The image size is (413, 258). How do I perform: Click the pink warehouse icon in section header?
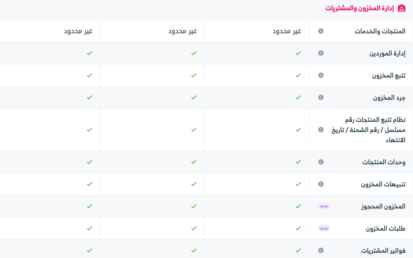pos(401,8)
